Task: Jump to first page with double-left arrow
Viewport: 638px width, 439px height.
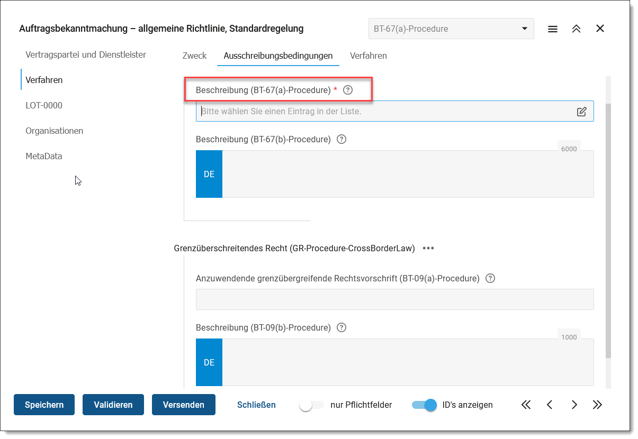Action: (526, 405)
